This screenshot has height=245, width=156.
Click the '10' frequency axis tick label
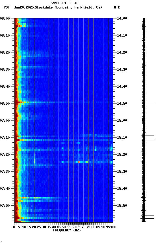click(24, 227)
